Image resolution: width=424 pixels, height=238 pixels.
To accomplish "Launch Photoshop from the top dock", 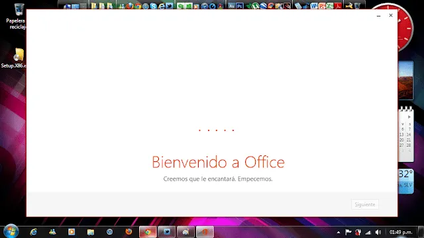I will 239,6.
